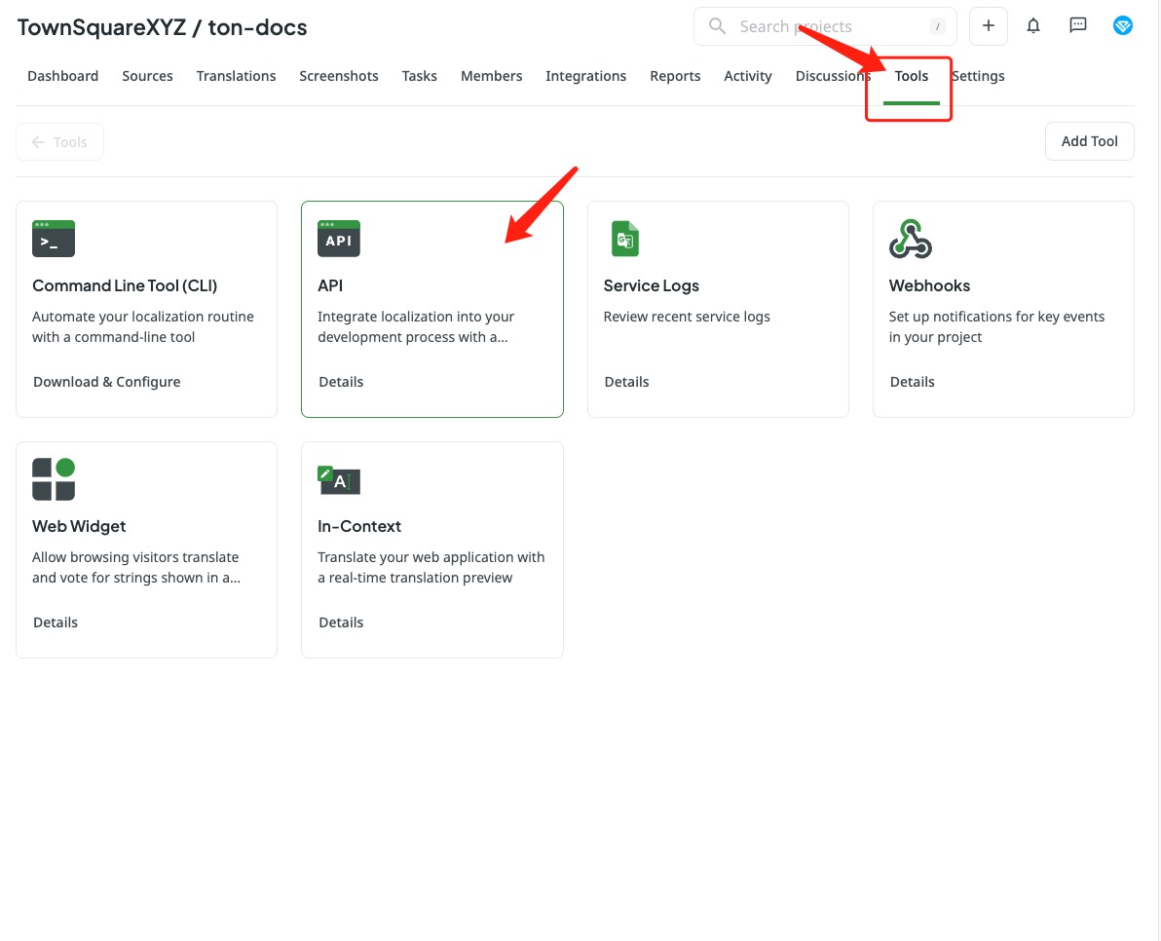
Task: Focus the Search projects field
Action: point(825,26)
